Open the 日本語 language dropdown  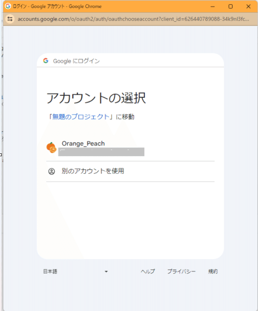click(x=75, y=271)
